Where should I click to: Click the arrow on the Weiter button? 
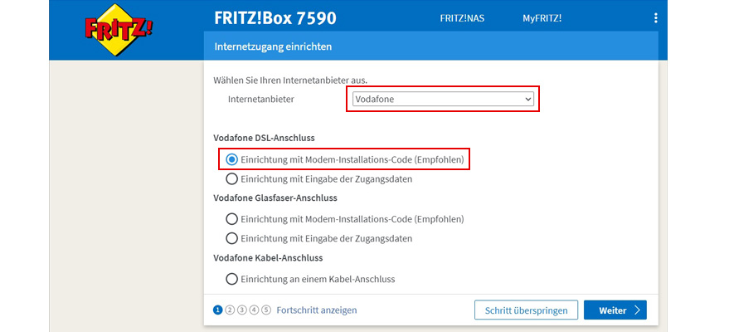637,310
